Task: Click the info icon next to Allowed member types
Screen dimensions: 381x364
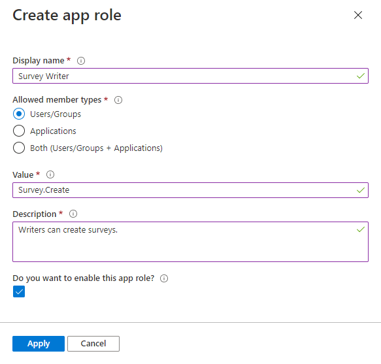Action: coord(118,100)
